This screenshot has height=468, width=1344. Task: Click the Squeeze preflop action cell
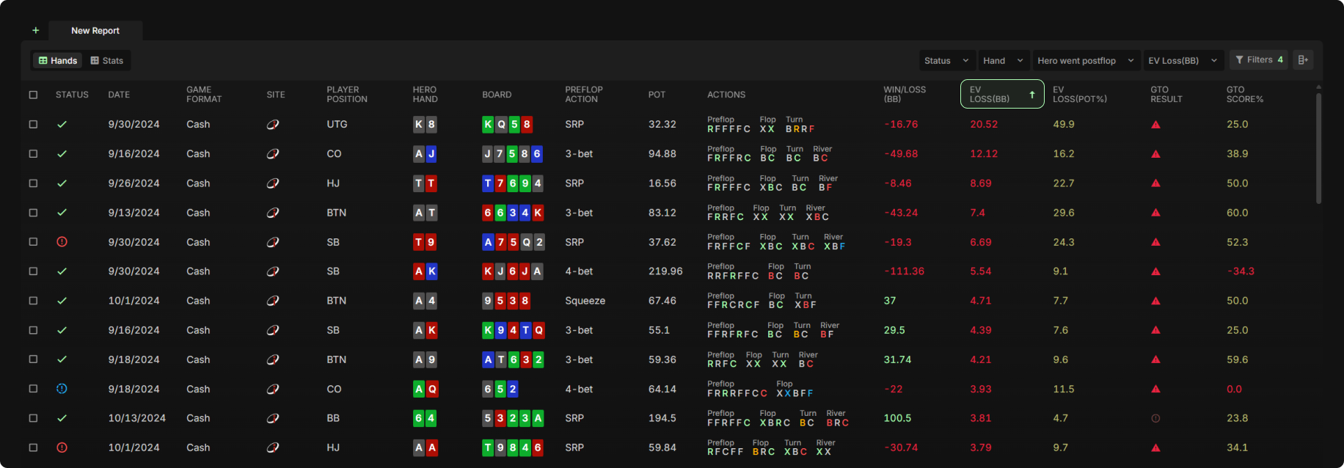[x=585, y=301]
